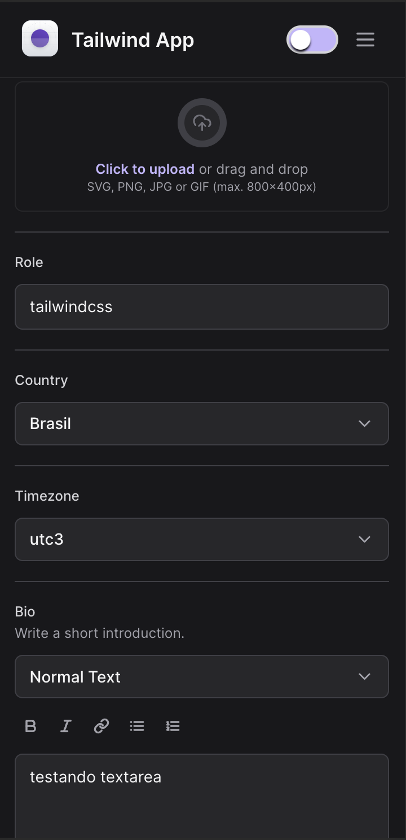Open the hamburger menu
Viewport: 406px width, 840px height.
[x=365, y=40]
